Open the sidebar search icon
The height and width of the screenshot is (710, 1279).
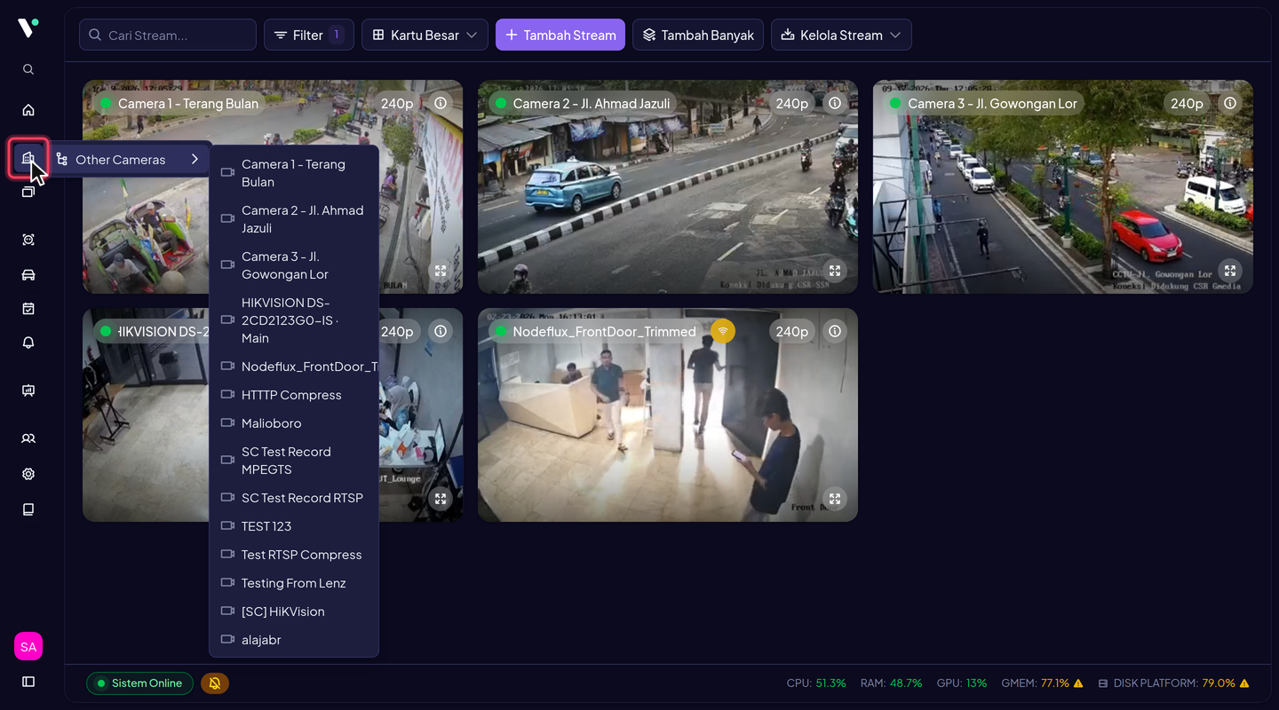click(x=28, y=69)
